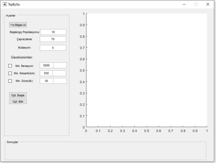
Task: Click the iteration value field showing 5000
Action: (x=46, y=65)
